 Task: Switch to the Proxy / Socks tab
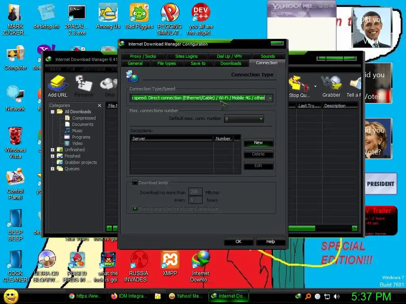(143, 56)
